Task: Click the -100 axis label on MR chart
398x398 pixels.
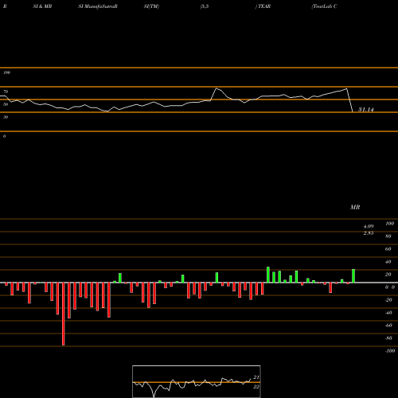Action: point(389,351)
